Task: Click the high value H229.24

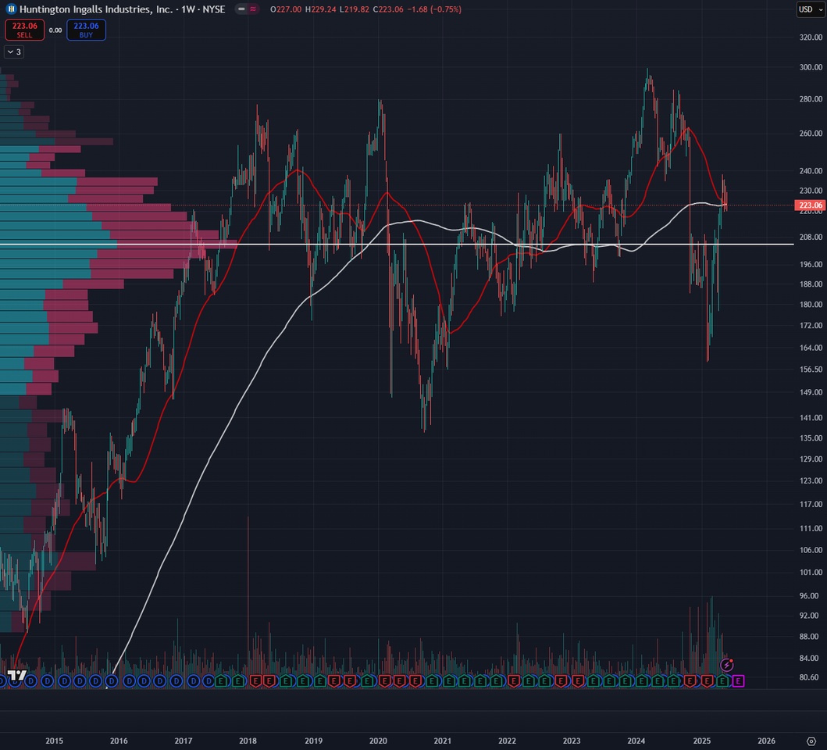Action: (x=321, y=9)
